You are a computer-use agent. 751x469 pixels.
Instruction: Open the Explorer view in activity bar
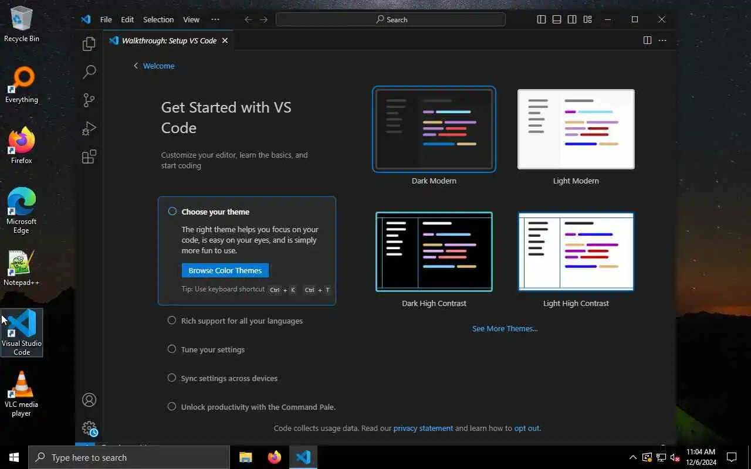(89, 44)
